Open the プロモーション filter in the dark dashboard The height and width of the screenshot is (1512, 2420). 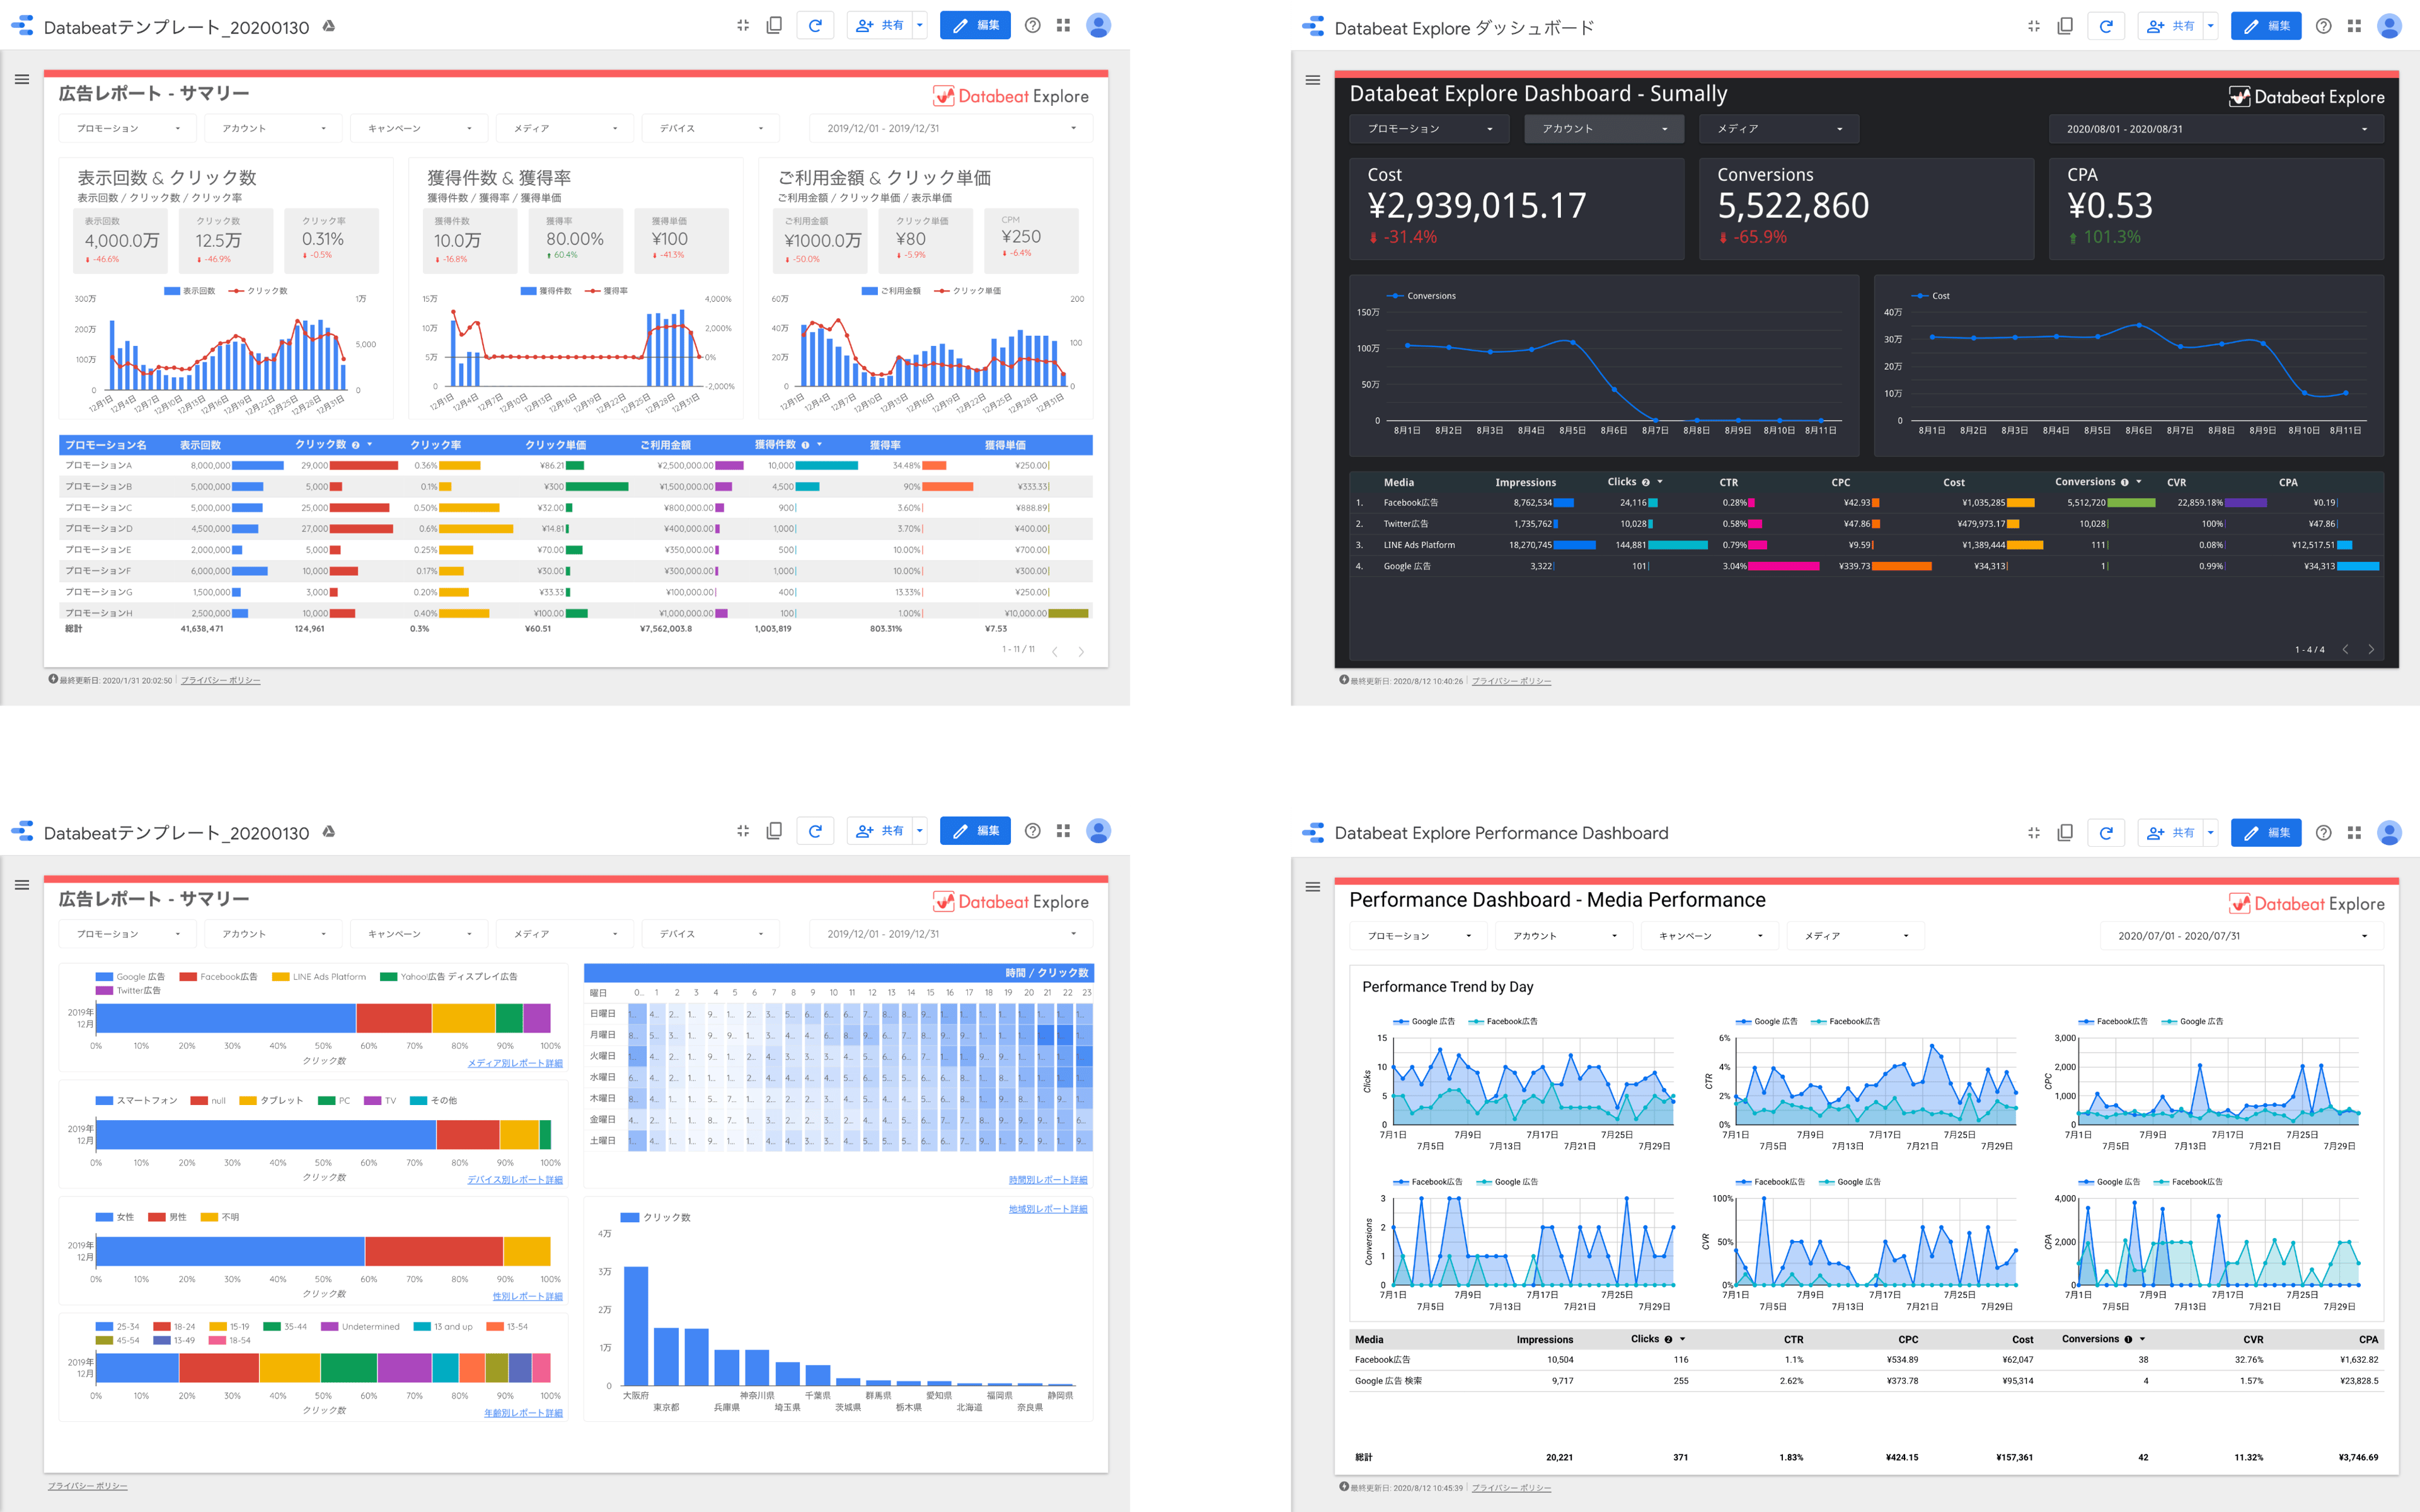pyautogui.click(x=1430, y=129)
